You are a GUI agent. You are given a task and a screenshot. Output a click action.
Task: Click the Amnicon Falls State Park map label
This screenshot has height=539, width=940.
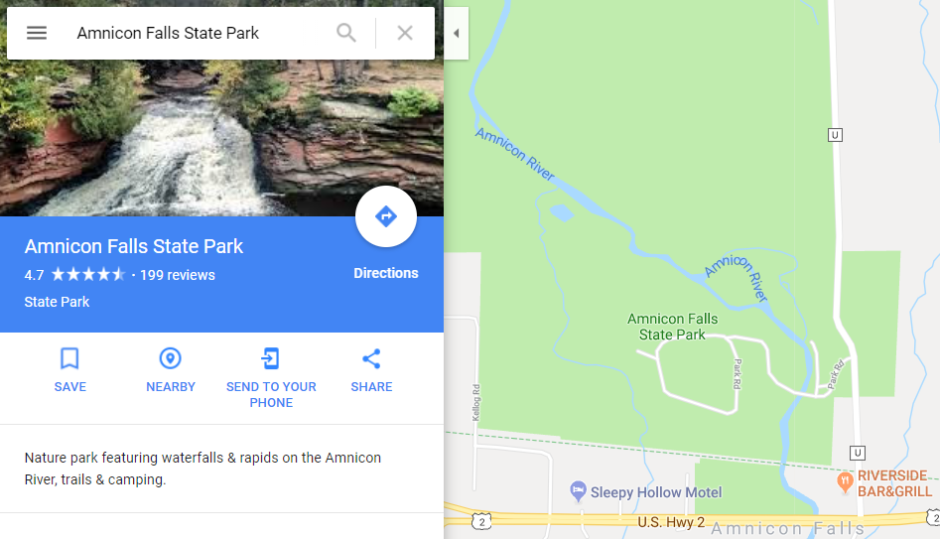pos(672,327)
